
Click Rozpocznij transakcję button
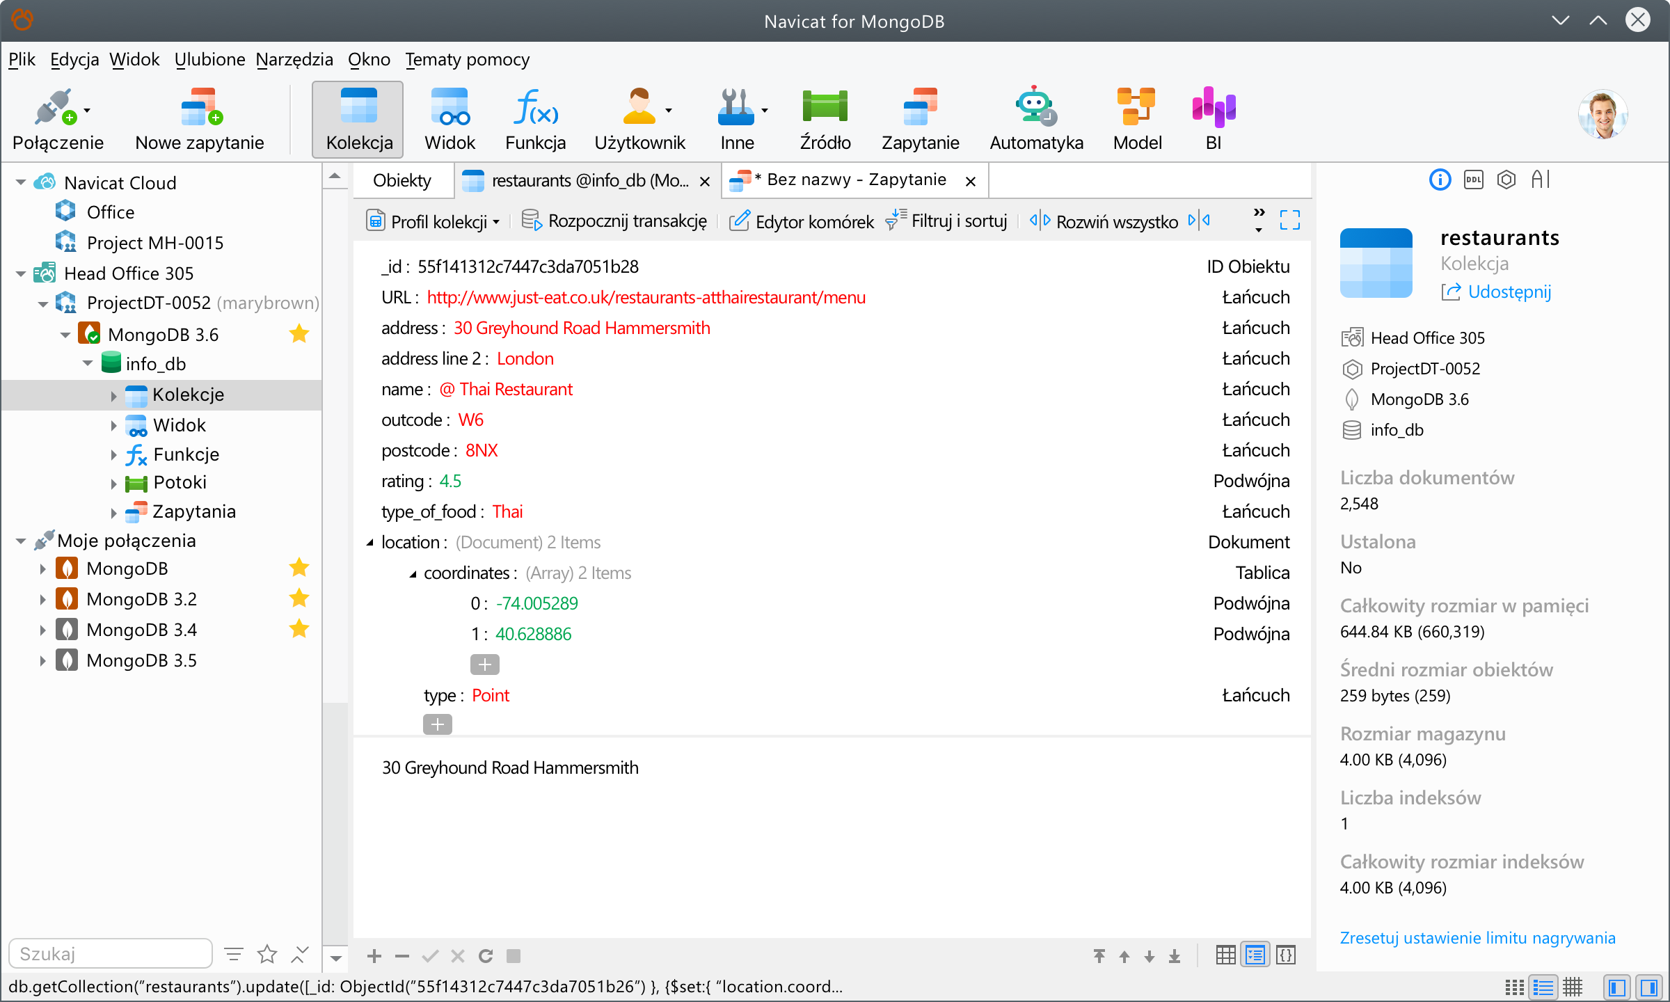pos(614,221)
